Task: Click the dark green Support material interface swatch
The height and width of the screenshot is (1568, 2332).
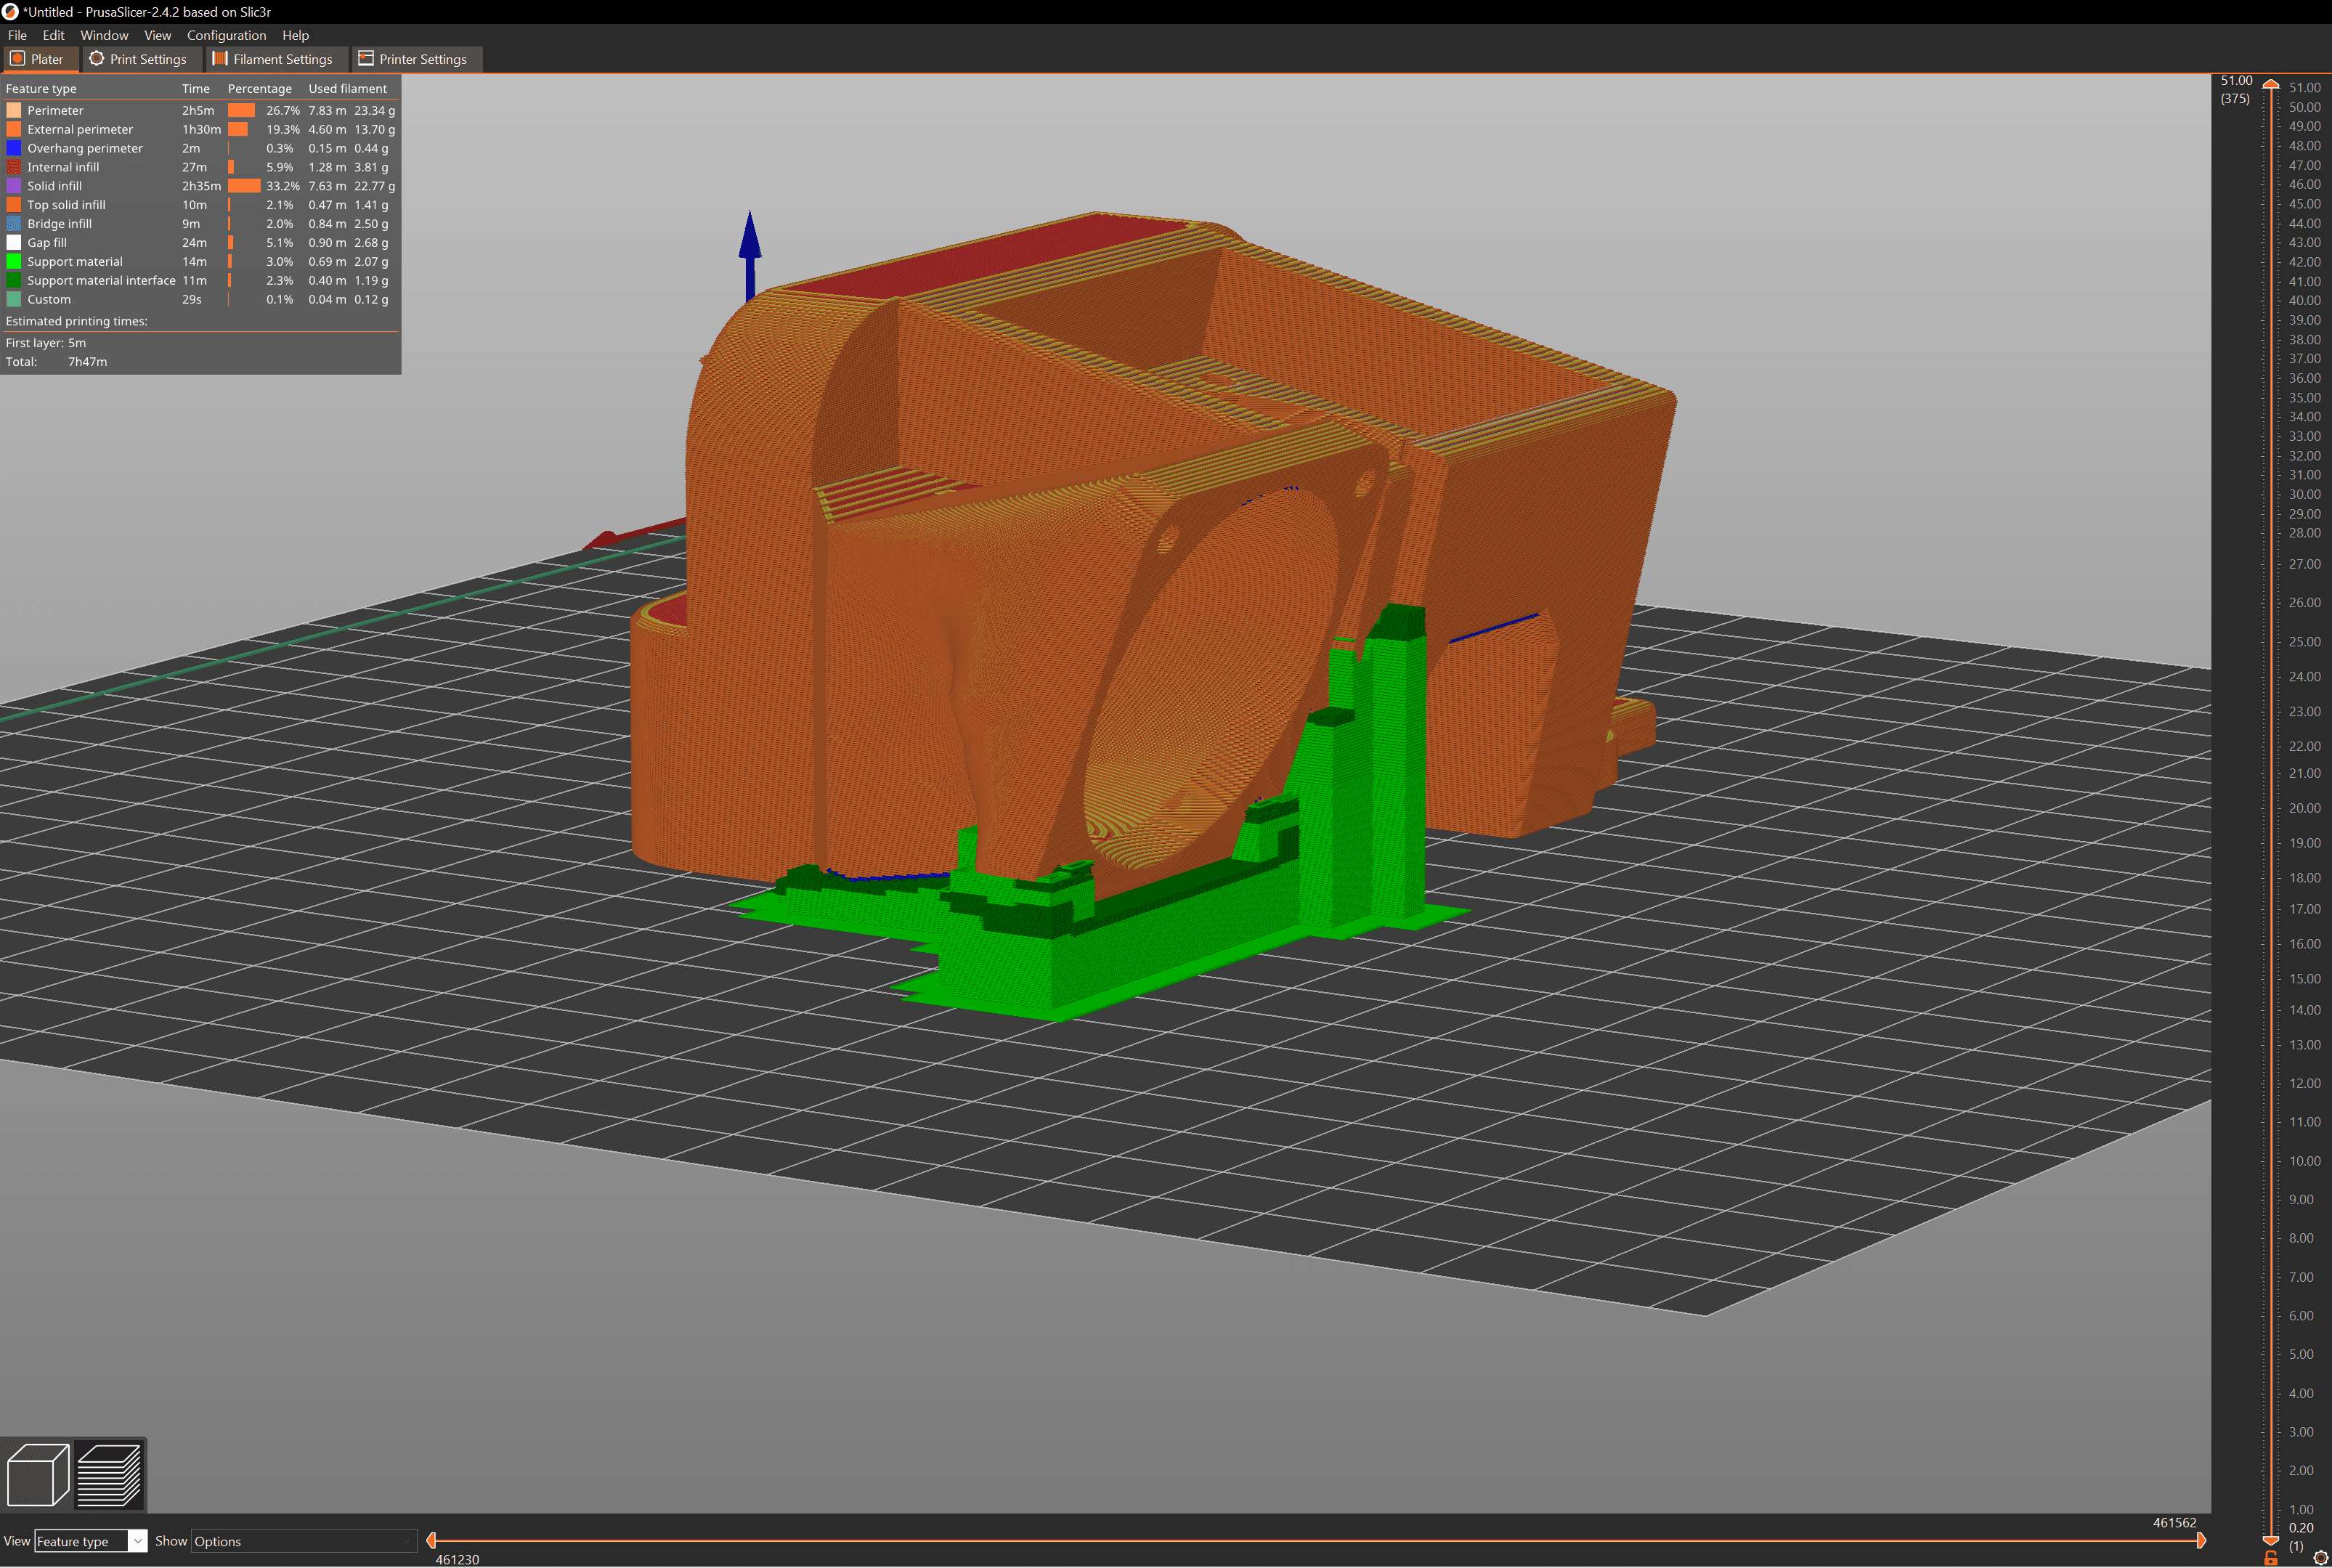Action: point(14,281)
